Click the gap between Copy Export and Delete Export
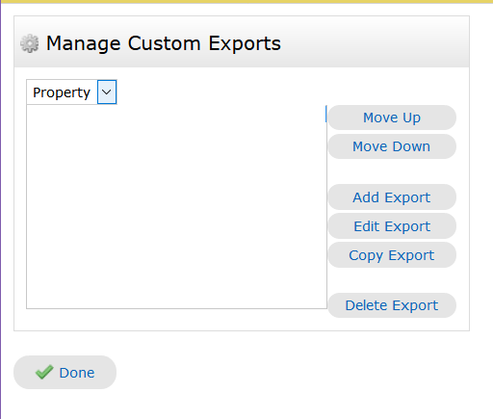 [x=392, y=280]
